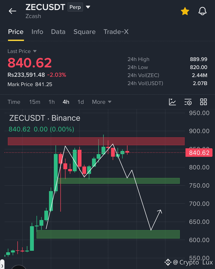215x269 pixels.
Task: Select the Time chart interval
Action: click(14, 102)
